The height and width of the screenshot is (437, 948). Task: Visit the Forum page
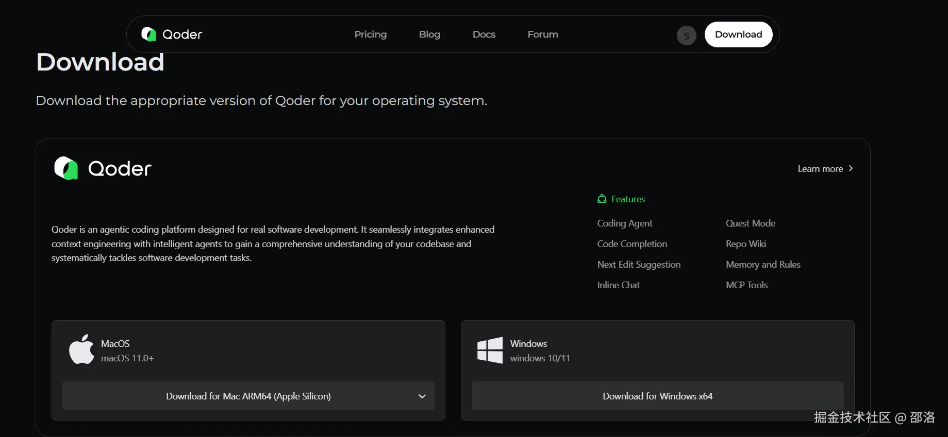tap(543, 34)
